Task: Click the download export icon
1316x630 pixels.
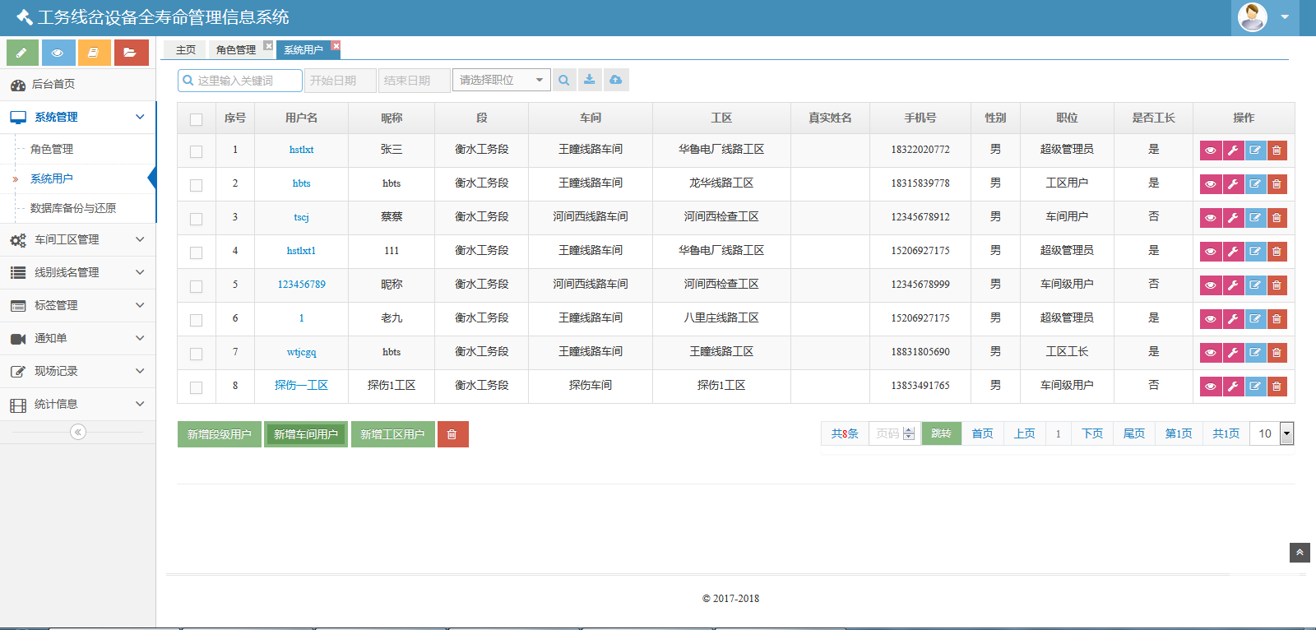Action: coord(589,81)
